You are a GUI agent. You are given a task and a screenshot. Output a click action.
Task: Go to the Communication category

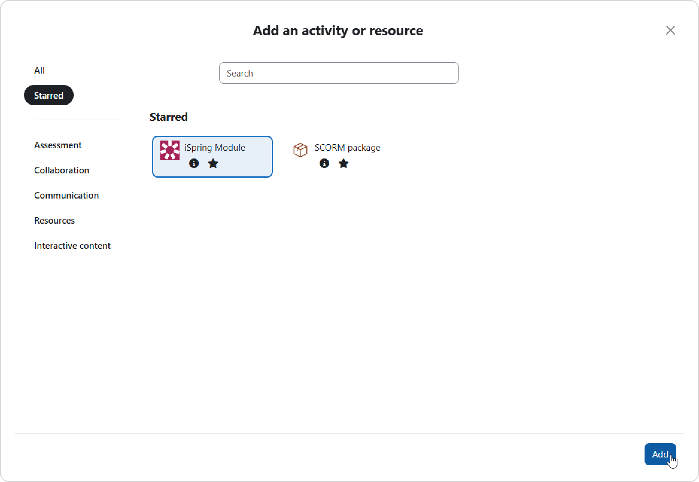(x=66, y=195)
